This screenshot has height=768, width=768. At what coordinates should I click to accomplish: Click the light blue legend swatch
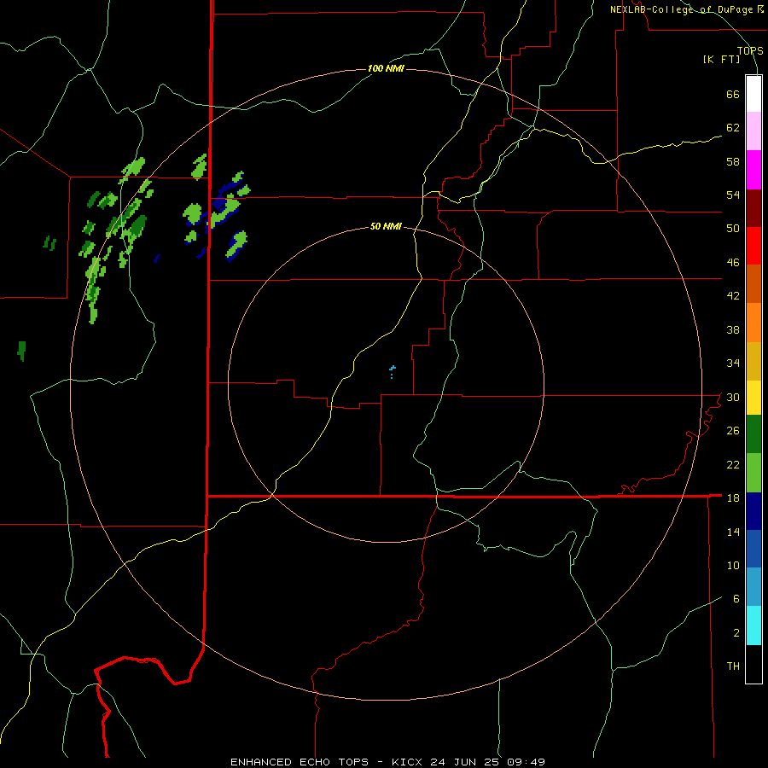click(753, 587)
